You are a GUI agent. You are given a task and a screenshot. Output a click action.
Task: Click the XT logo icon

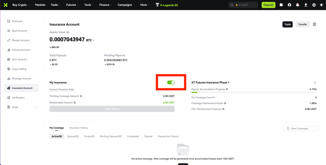[6, 5]
